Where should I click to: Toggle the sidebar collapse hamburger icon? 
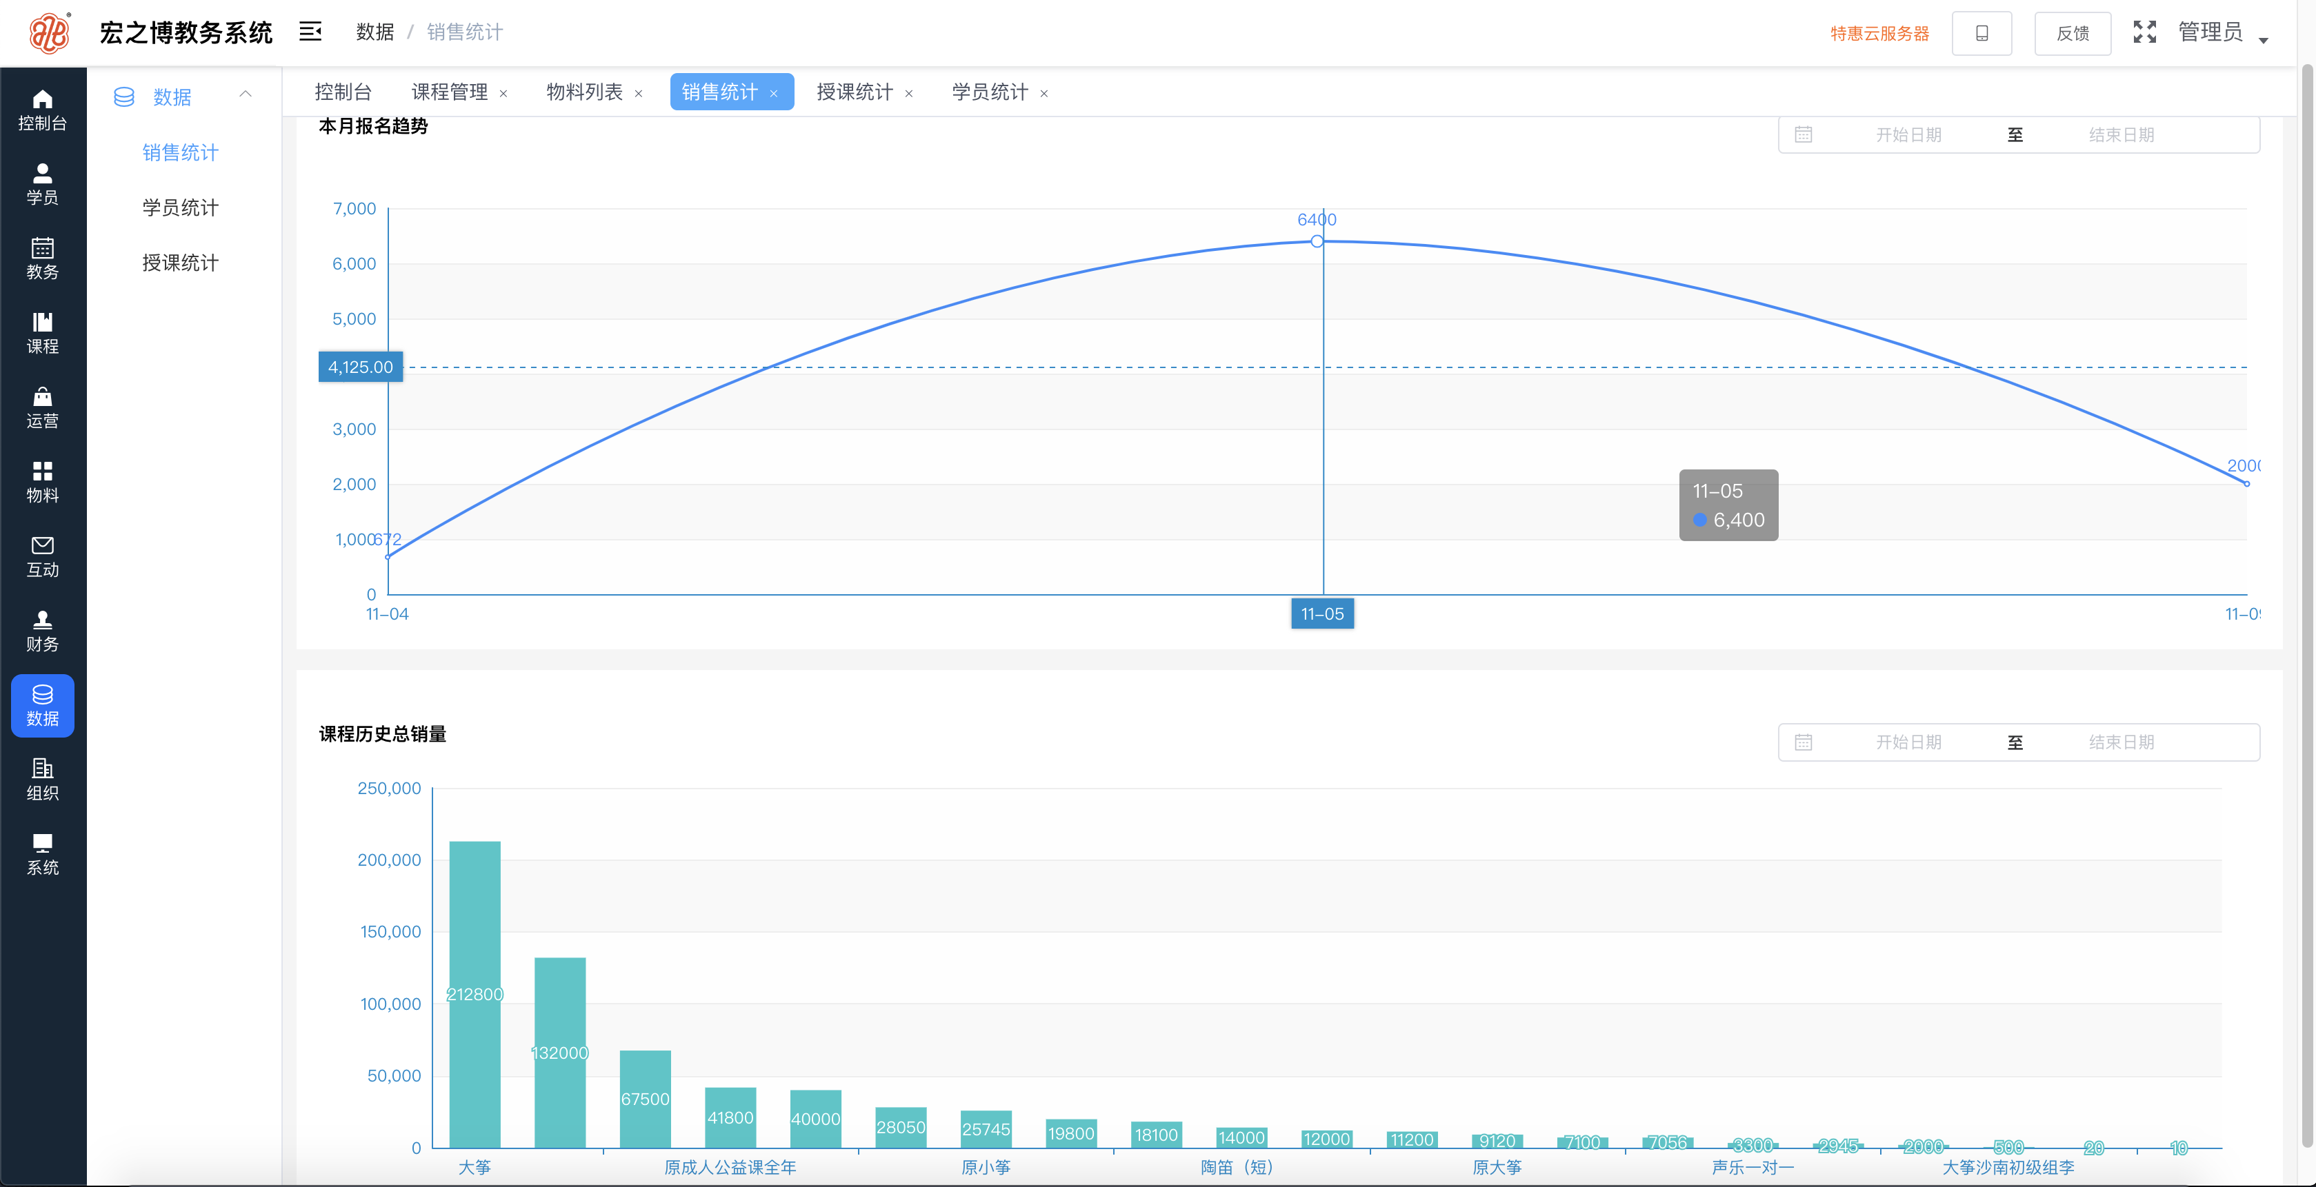coord(310,32)
